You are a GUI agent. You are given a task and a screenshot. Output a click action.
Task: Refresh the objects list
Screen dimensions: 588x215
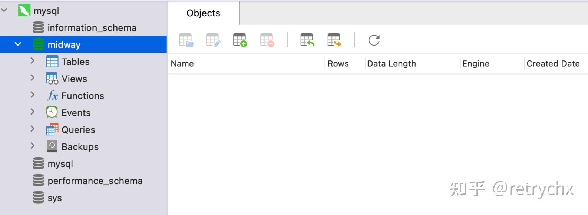click(x=374, y=40)
